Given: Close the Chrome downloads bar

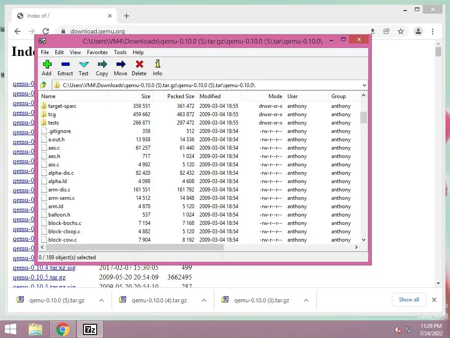Looking at the screenshot, I should (x=434, y=300).
